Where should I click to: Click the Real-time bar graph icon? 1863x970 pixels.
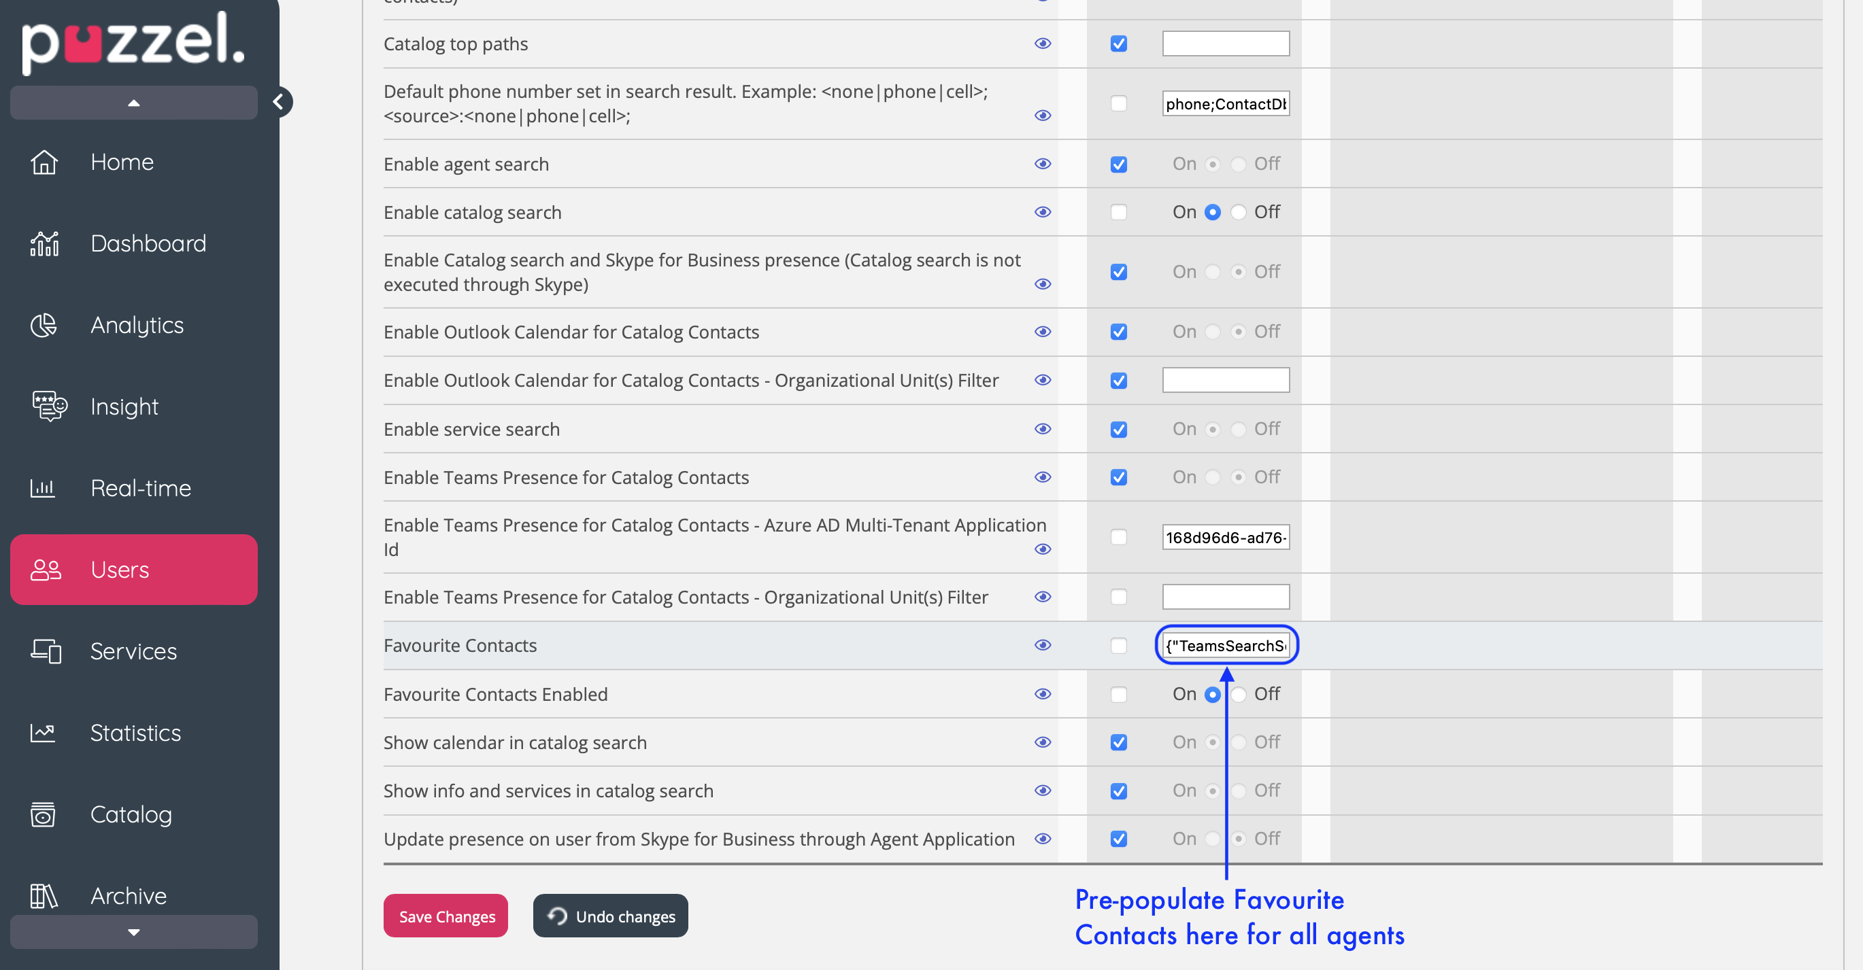coord(43,488)
